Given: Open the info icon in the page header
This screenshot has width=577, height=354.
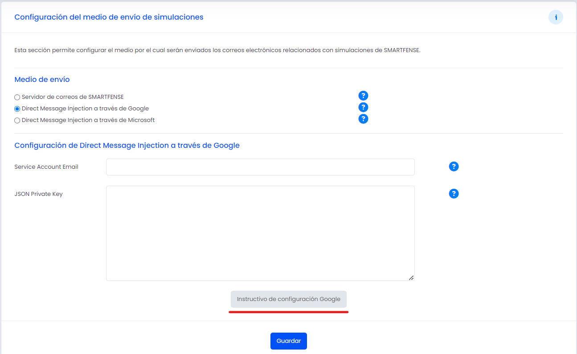Looking at the screenshot, I should point(556,17).
